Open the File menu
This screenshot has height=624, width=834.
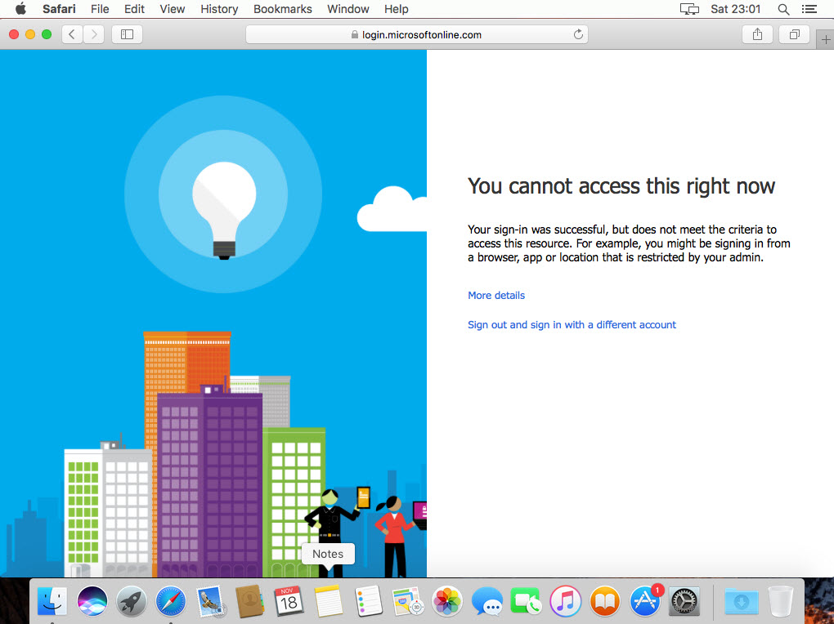(100, 9)
